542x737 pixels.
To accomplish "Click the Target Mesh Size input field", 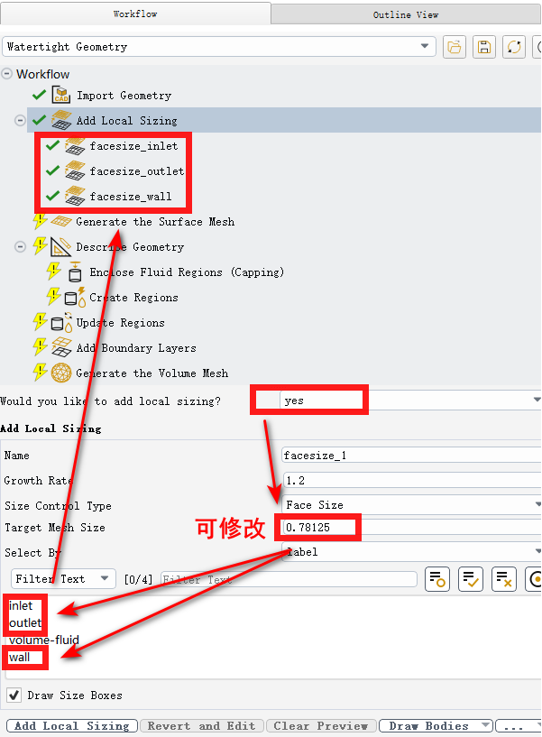I will (x=412, y=527).
